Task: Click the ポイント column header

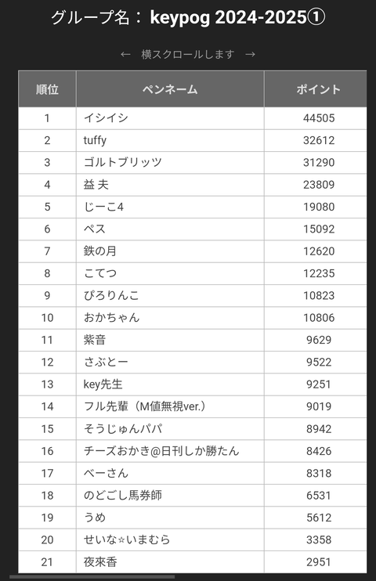Action: click(x=318, y=89)
